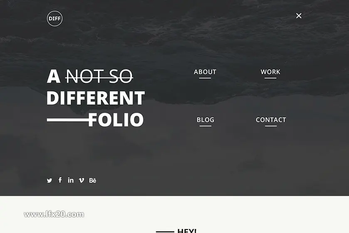Click the circular DIFF logo
This screenshot has height=233, width=349.
click(x=55, y=18)
